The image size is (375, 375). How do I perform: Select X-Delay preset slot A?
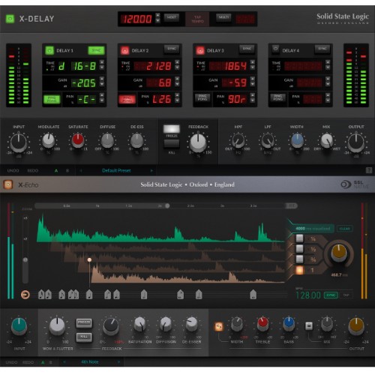pyautogui.click(x=56, y=170)
